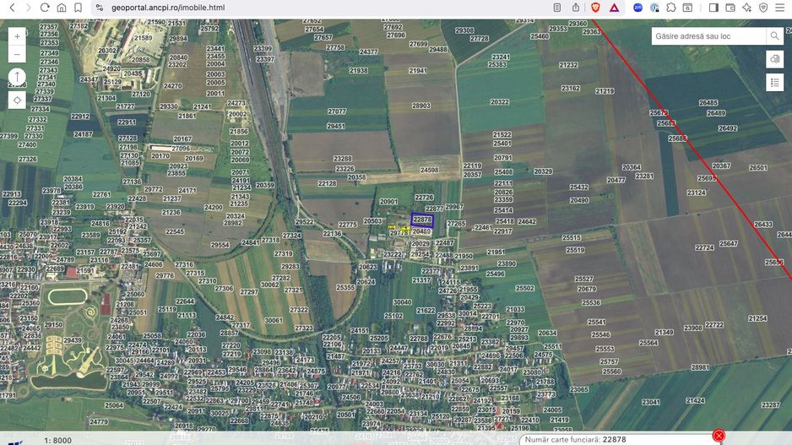The height and width of the screenshot is (445, 792).
Task: Click the 1: 8000 scale indicator
Action: tap(57, 441)
